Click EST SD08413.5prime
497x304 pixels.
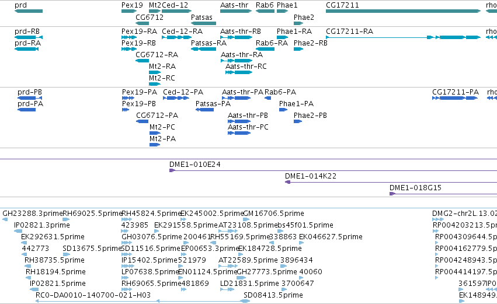click(273, 296)
